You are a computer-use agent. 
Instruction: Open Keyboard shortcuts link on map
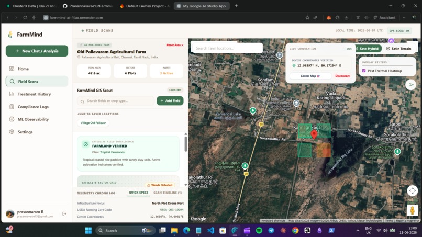(x=273, y=221)
